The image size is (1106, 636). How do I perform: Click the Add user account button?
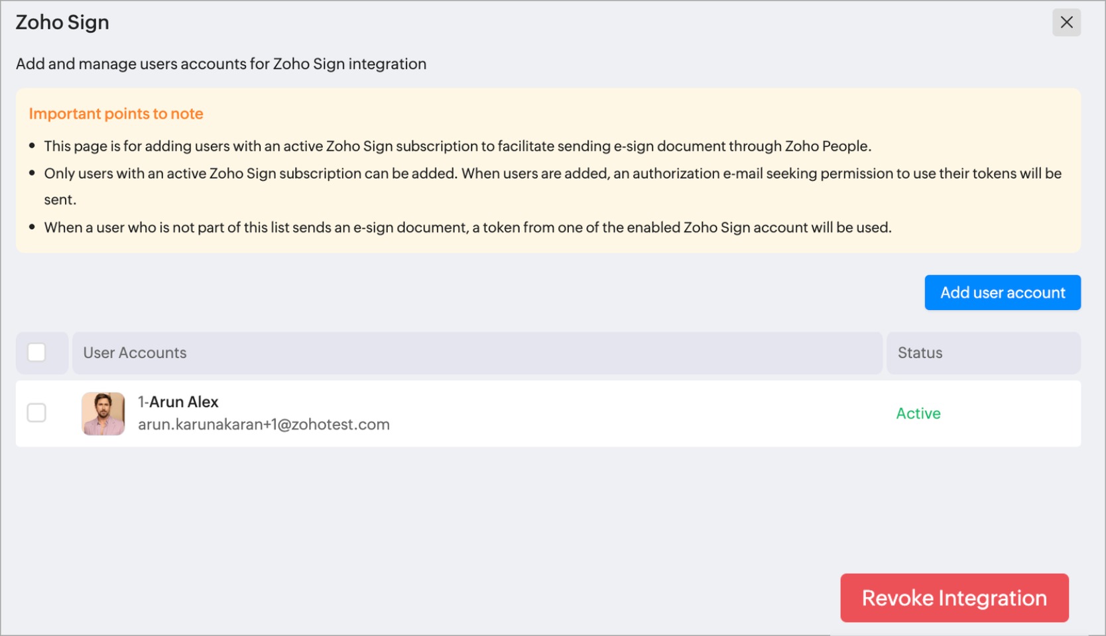click(1002, 293)
